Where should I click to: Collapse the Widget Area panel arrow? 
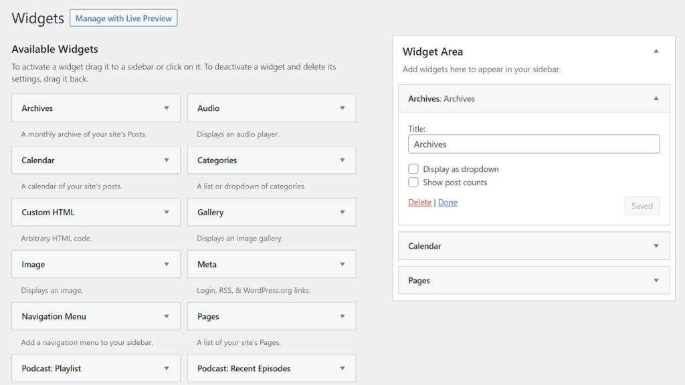[656, 51]
